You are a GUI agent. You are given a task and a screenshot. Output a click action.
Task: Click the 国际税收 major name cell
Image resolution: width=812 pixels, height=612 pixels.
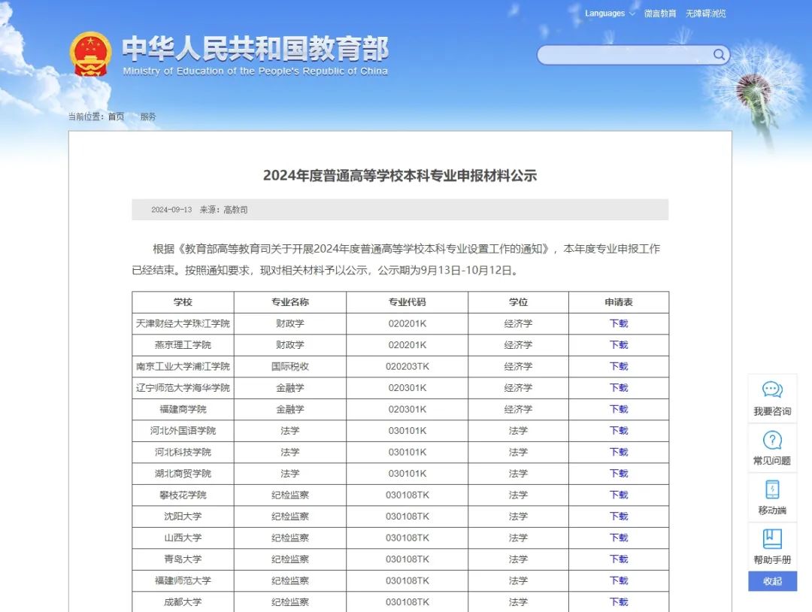coord(290,367)
